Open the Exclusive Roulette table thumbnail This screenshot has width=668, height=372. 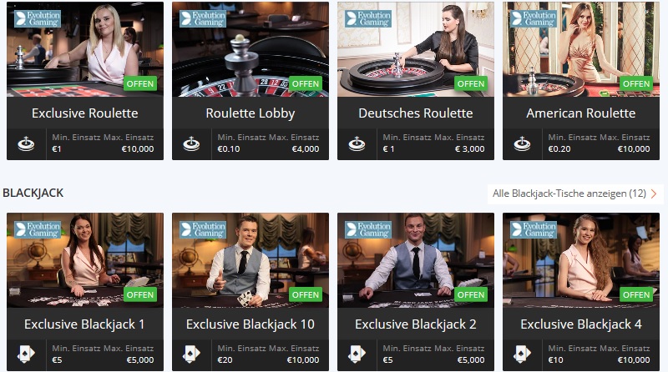(85, 49)
